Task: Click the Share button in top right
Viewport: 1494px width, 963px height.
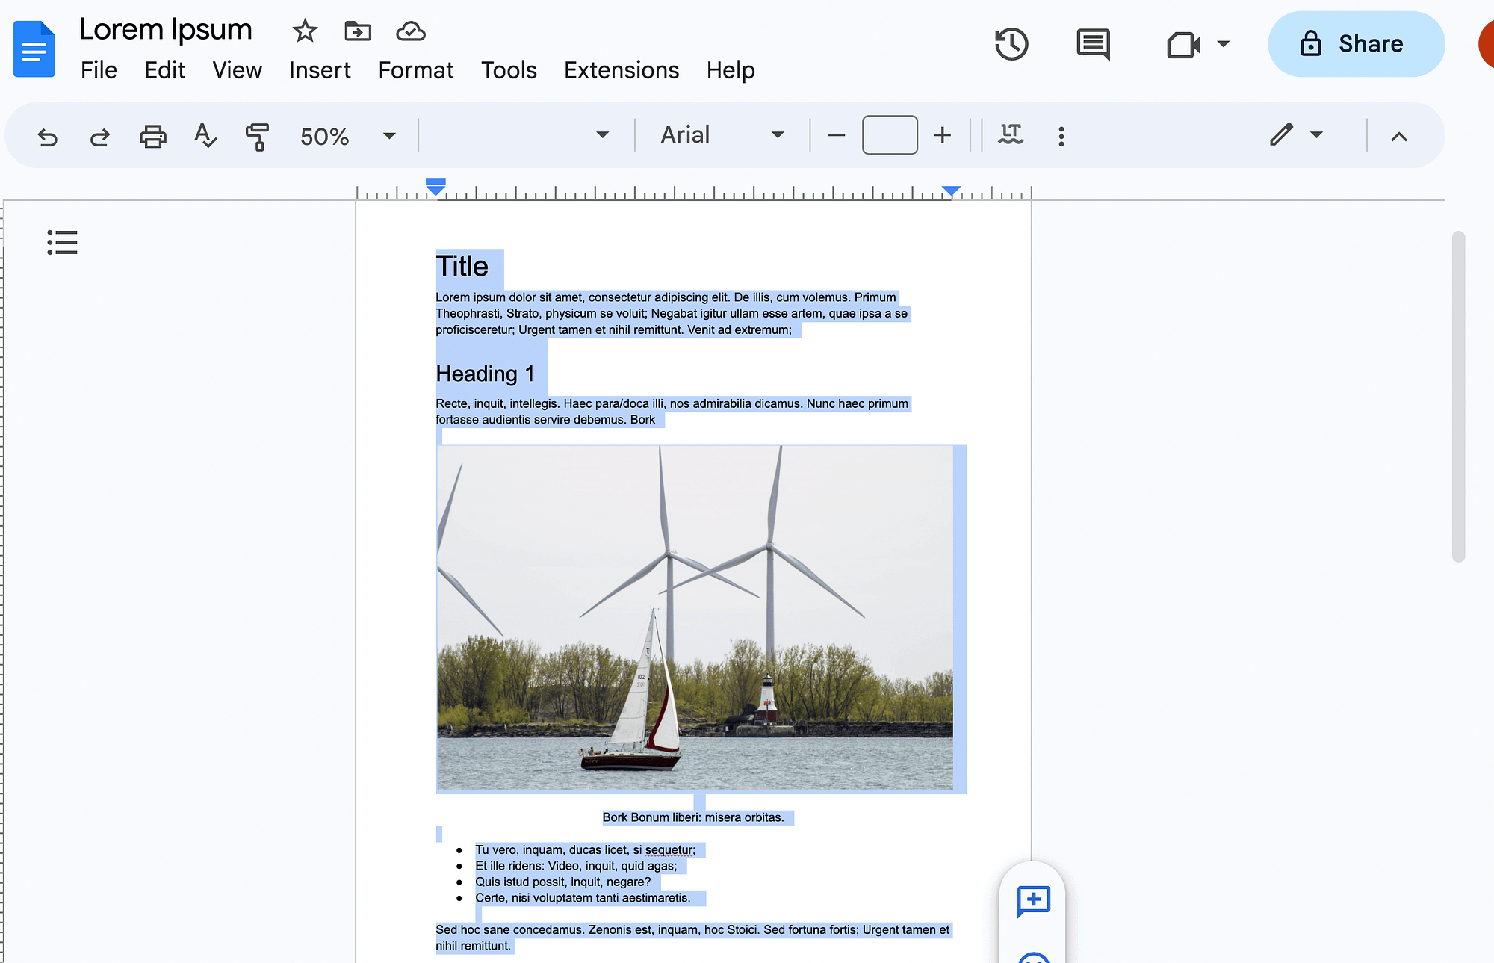Action: point(1354,43)
